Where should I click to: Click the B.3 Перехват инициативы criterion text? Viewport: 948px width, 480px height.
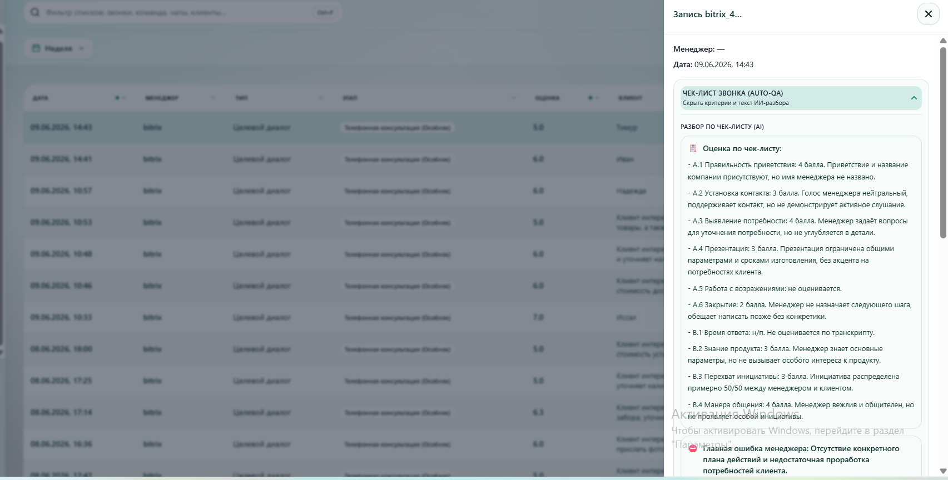[x=793, y=382]
